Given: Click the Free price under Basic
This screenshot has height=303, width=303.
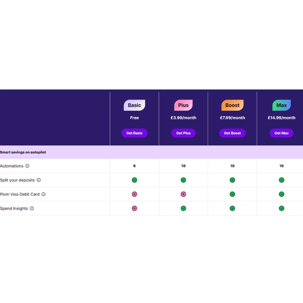Looking at the screenshot, I should click(134, 118).
